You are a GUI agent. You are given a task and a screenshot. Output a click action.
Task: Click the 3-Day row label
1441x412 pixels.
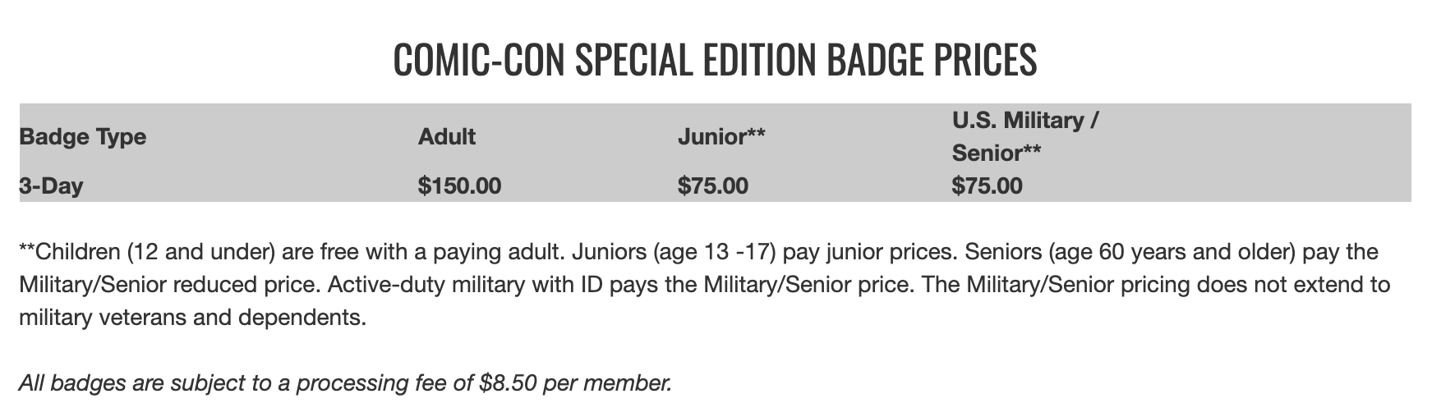pos(51,186)
